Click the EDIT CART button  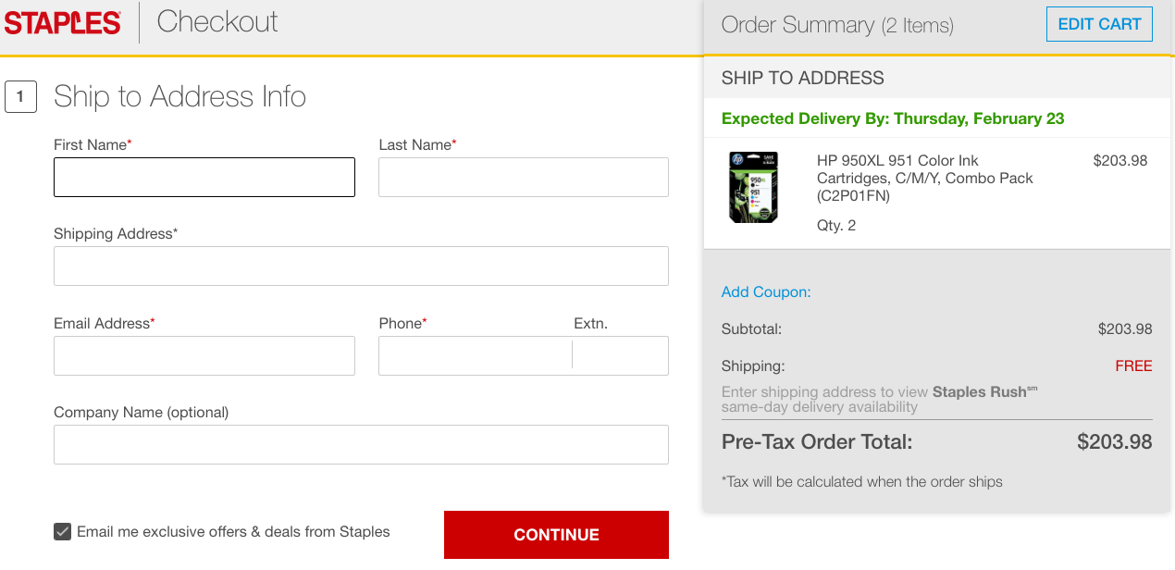(x=1099, y=25)
